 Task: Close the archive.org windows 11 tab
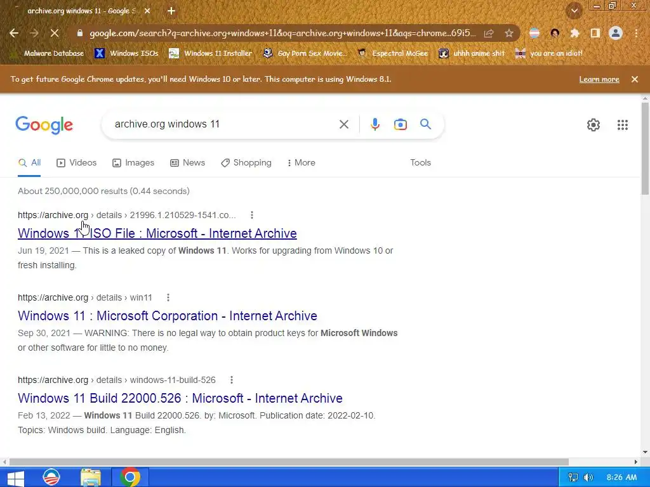pos(147,11)
